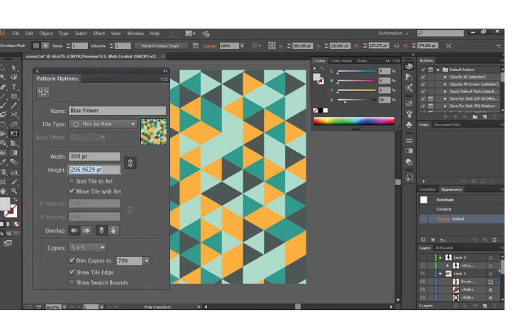Select the Lasso tool
528x330 pixels.
click(x=14, y=78)
